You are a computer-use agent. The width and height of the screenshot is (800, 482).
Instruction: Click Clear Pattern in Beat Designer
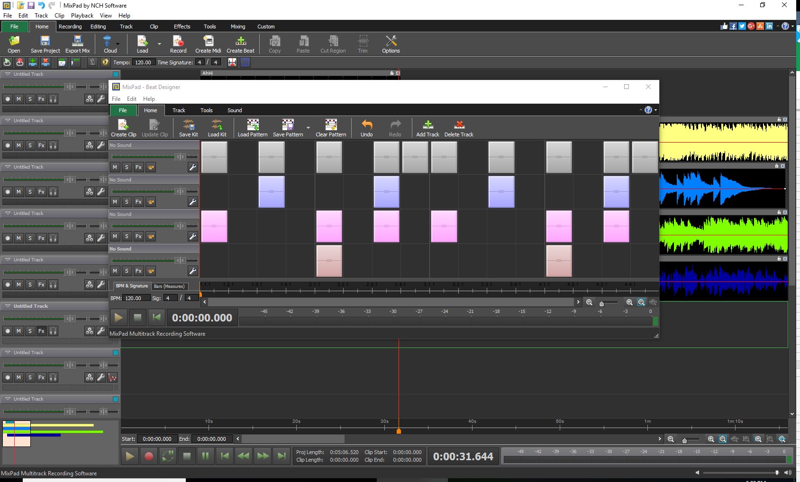coord(330,127)
